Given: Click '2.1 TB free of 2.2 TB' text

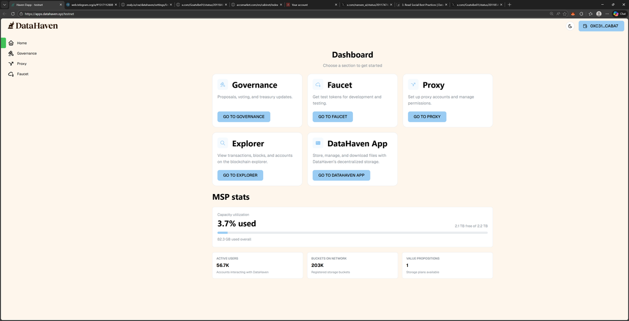Looking at the screenshot, I should [471, 226].
